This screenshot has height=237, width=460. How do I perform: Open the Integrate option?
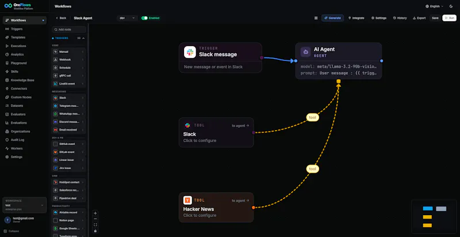click(x=356, y=18)
